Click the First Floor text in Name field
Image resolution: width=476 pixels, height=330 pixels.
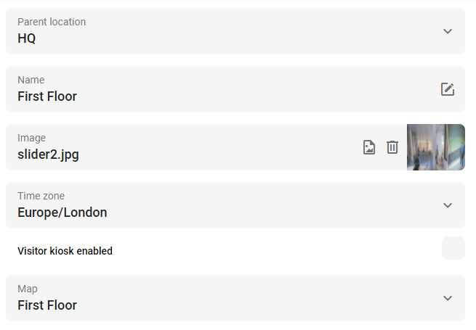(47, 96)
